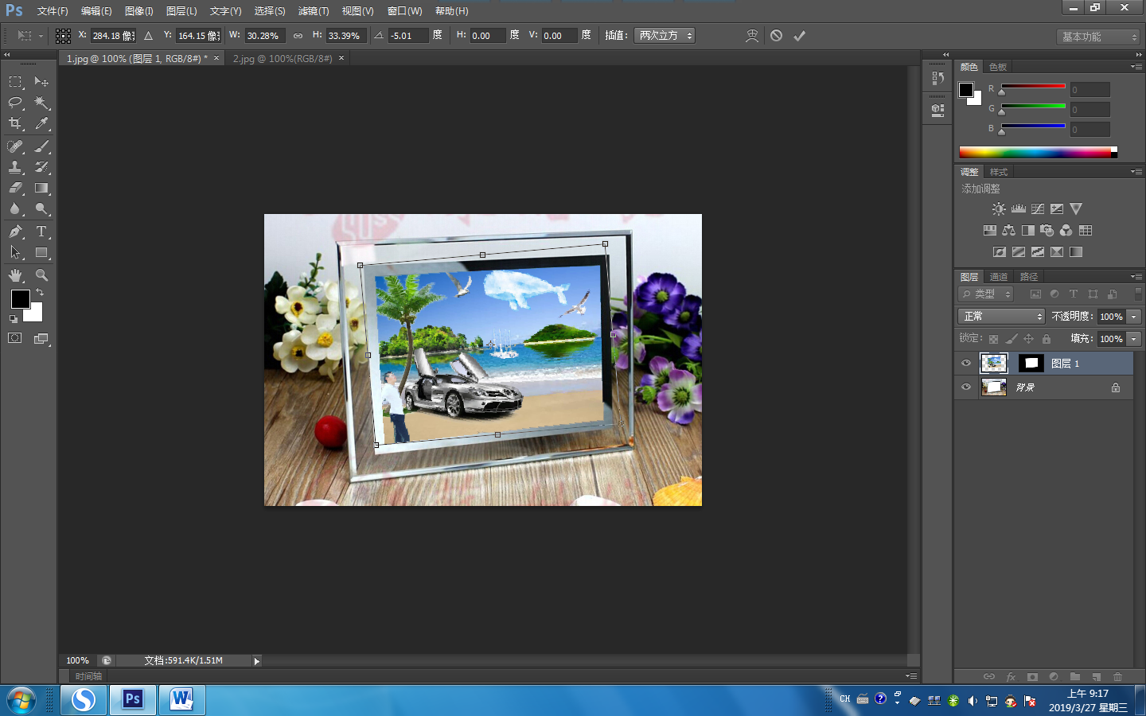The width and height of the screenshot is (1146, 716).
Task: Swap foreground and background colors
Action: (40, 292)
